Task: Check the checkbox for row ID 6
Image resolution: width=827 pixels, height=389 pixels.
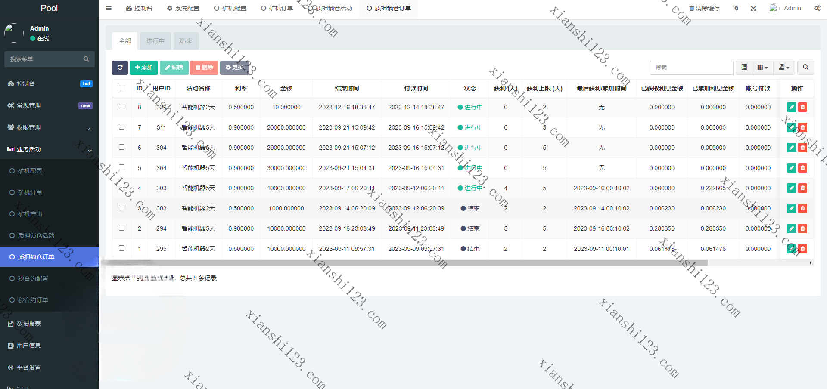Action: [x=121, y=147]
